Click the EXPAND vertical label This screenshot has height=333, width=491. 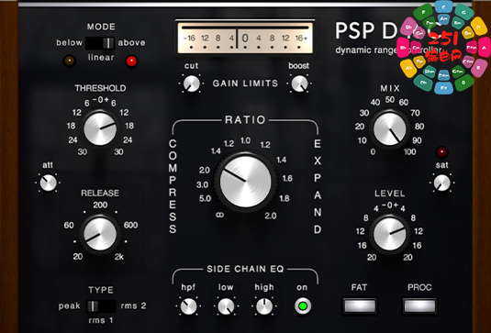click(x=318, y=186)
